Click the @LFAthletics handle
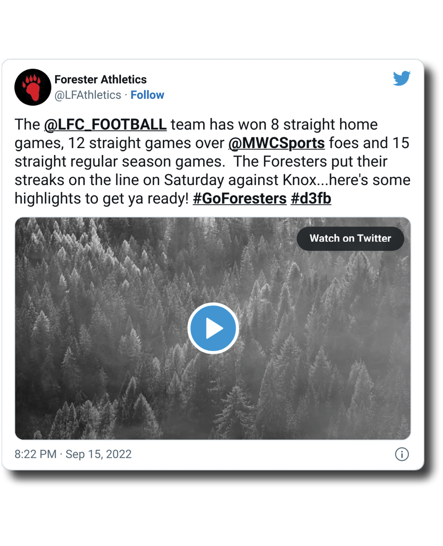Image resolution: width=443 pixels, height=546 pixels. pos(88,95)
